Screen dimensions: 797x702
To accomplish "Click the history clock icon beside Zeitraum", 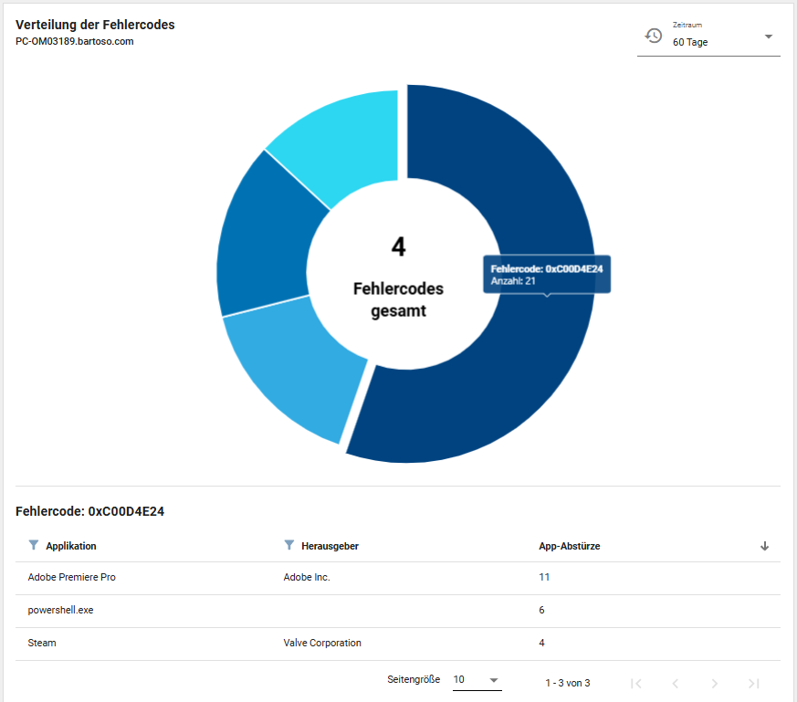I will (x=654, y=36).
